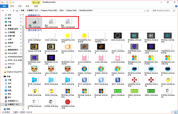Viewport: 178px width, 114px height.
Task: Click the sidebar scroll up arrow
Action: coord(23,15)
